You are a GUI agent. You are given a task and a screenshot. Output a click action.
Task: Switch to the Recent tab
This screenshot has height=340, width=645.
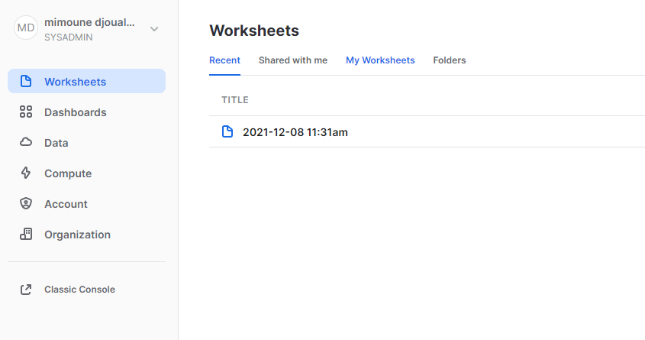(224, 60)
